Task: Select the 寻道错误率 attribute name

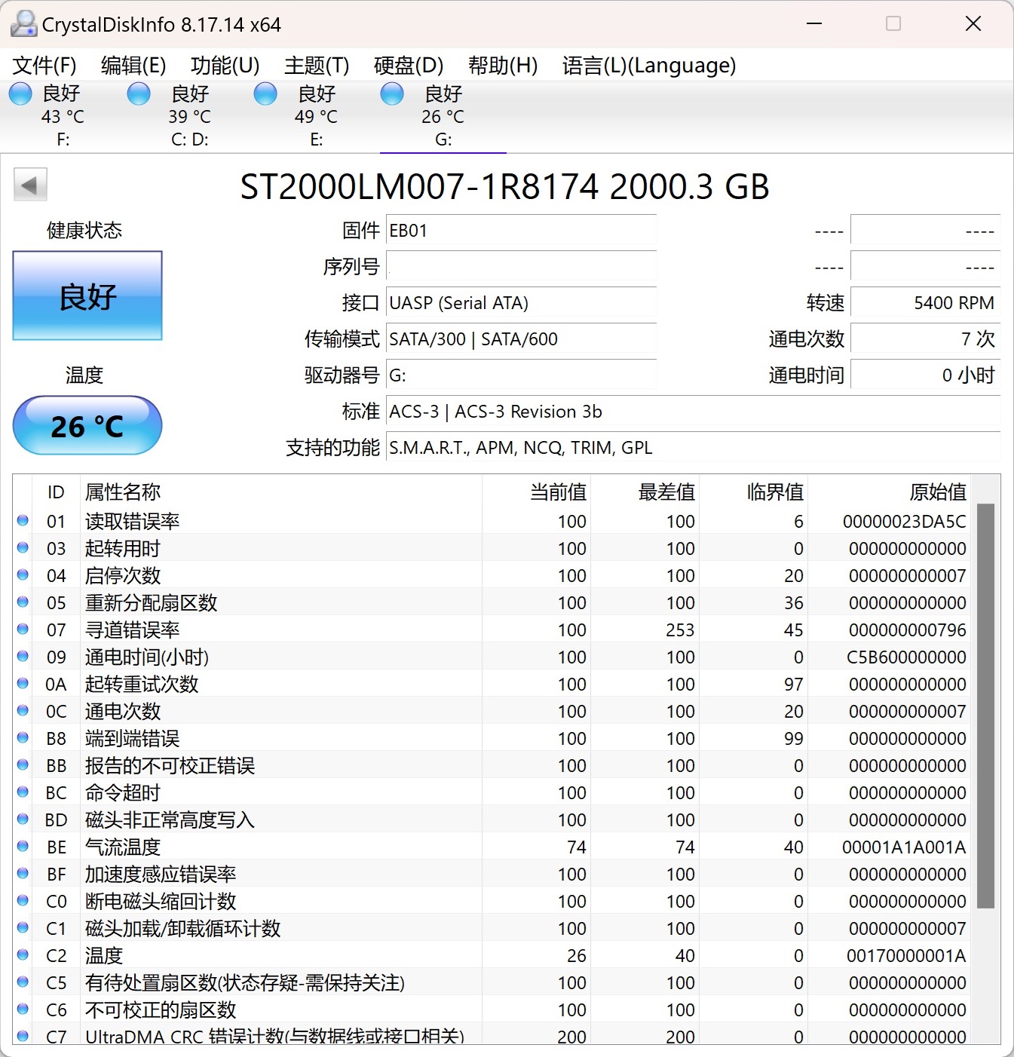Action: tap(132, 630)
